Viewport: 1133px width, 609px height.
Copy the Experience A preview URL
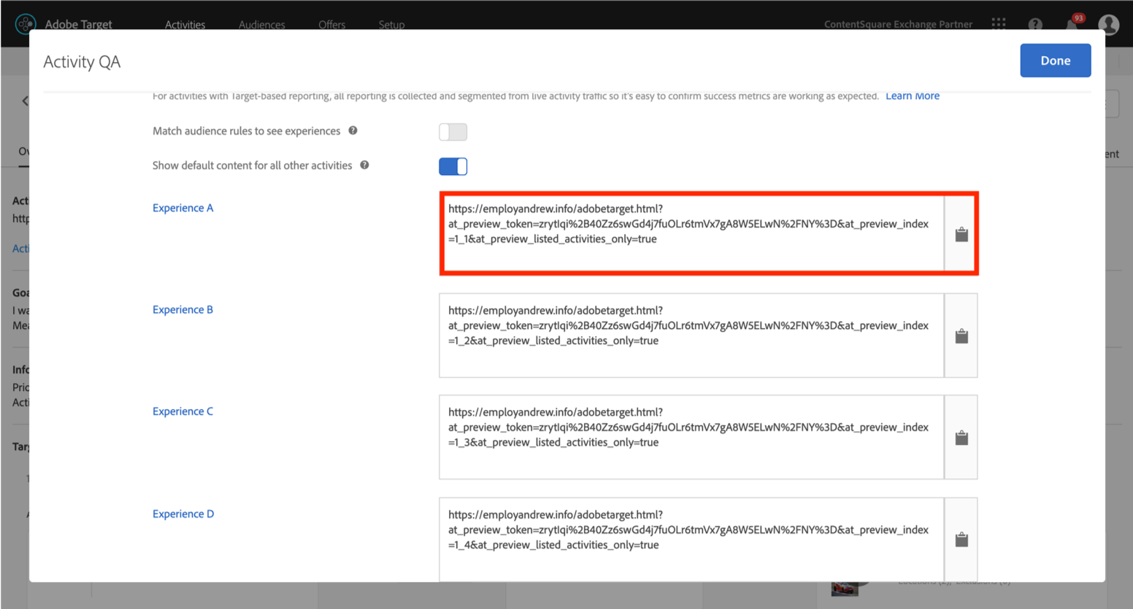tap(961, 234)
